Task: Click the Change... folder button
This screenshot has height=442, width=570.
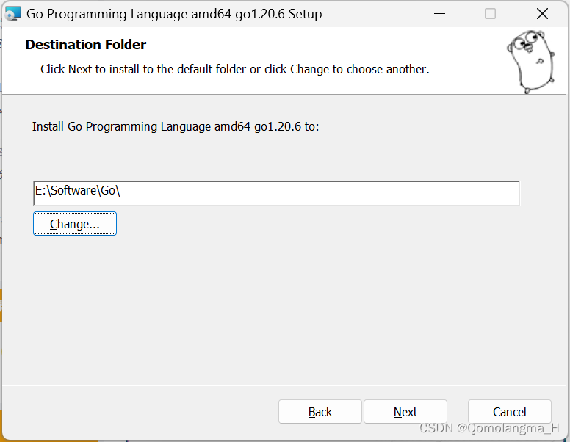Action: (x=75, y=223)
